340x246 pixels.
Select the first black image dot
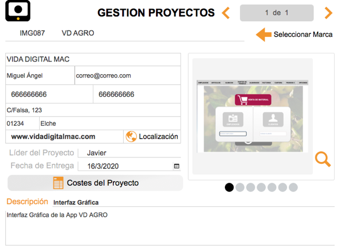(x=229, y=187)
